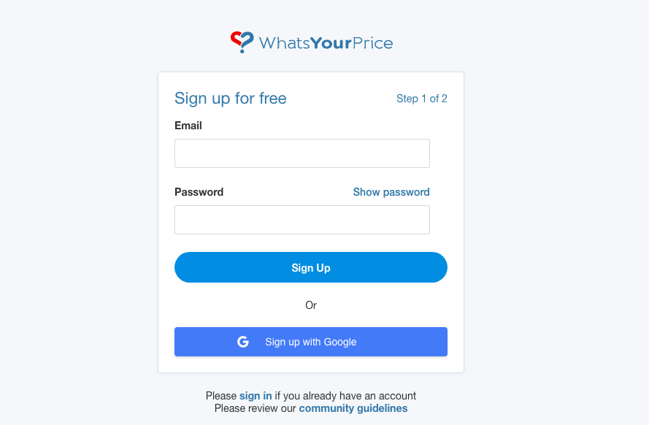Open the community guidelines link
This screenshot has height=425, width=649.
(353, 408)
